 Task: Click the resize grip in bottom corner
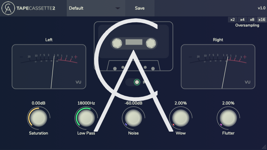coord(264,147)
